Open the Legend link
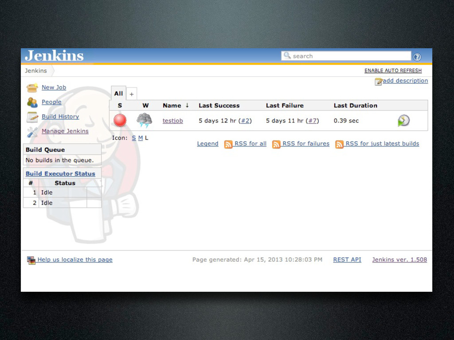 tap(207, 144)
